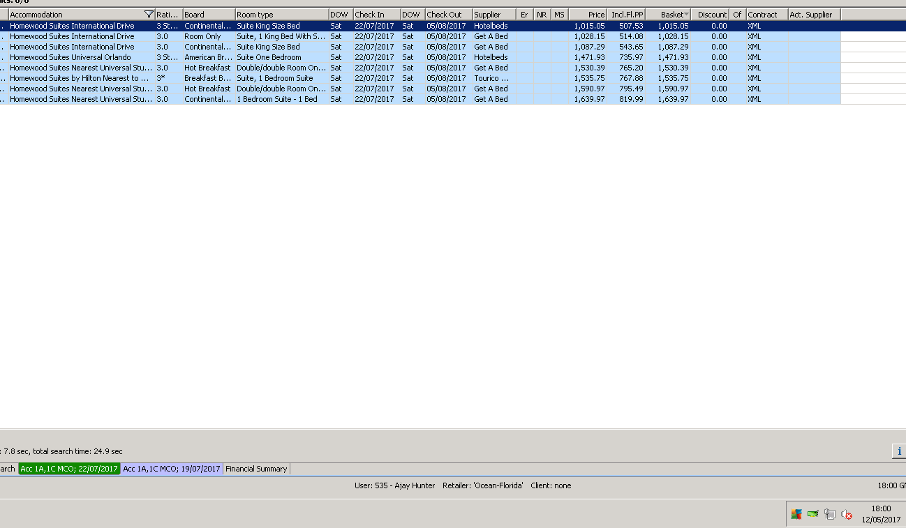The image size is (906, 528).
Task: Switch to the Acc 1A,1C MCO; 22/07/2017 tab
Action: pos(69,469)
